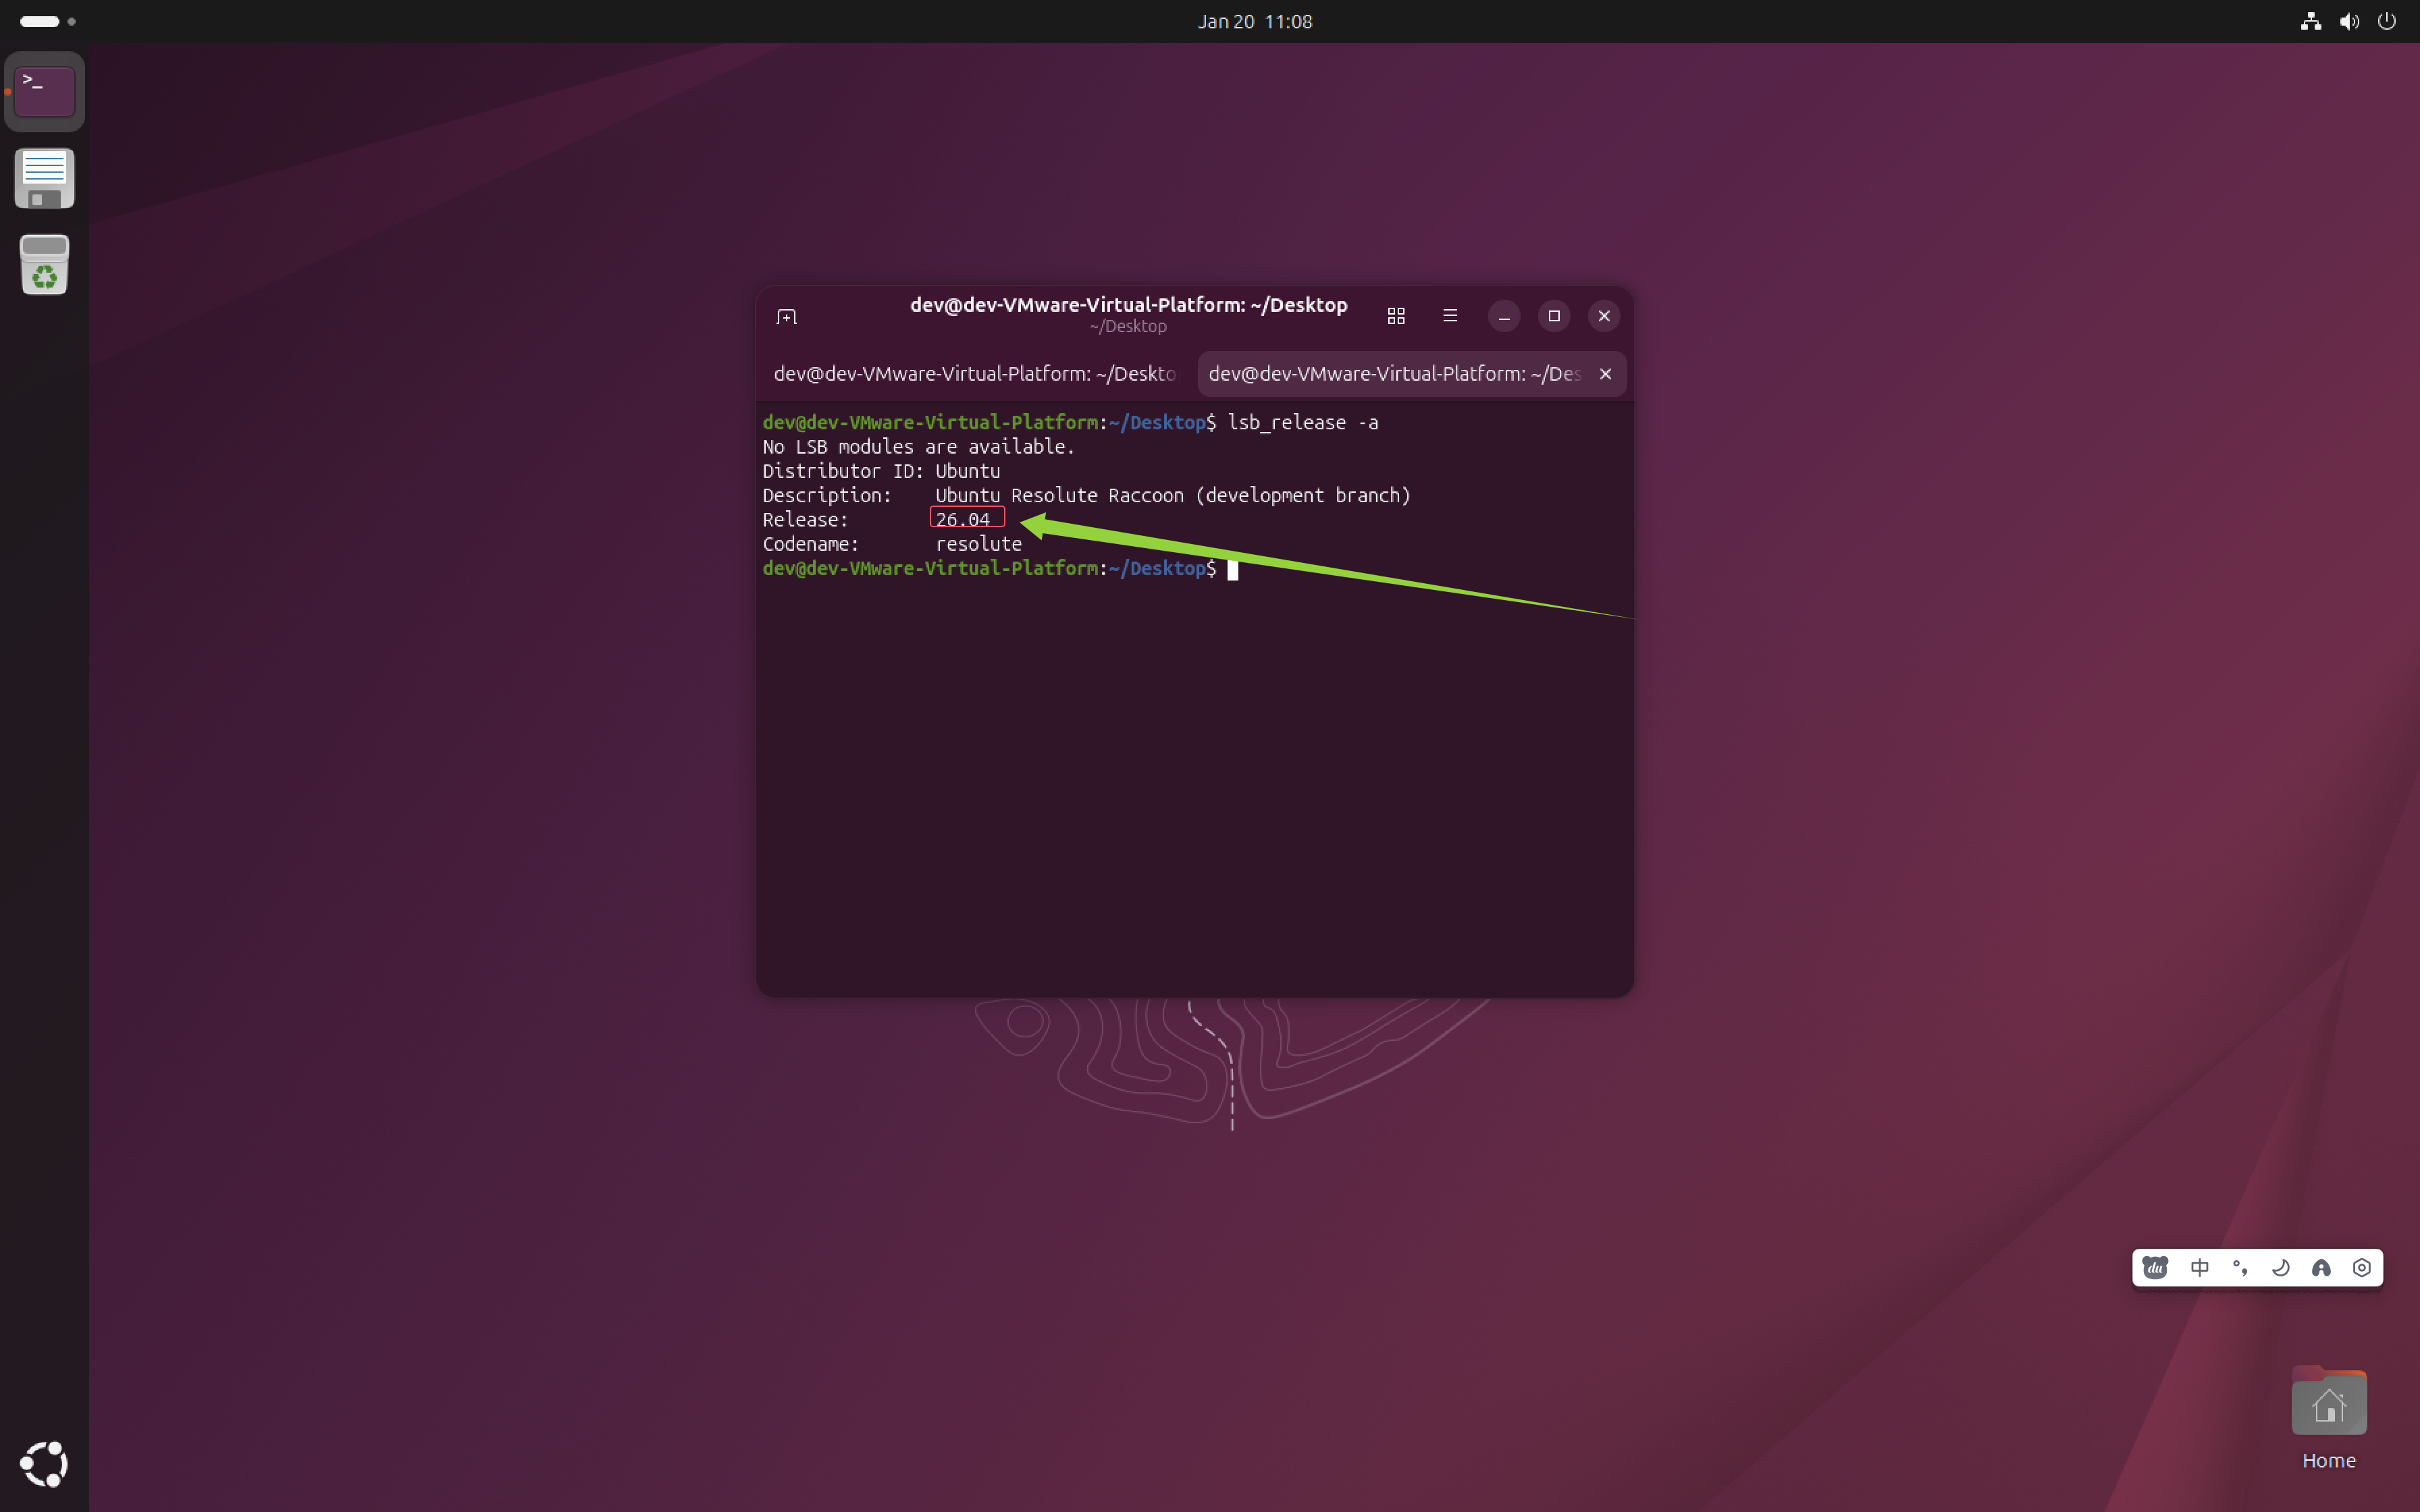Open a new terminal tab
The width and height of the screenshot is (2420, 1512).
(786, 316)
